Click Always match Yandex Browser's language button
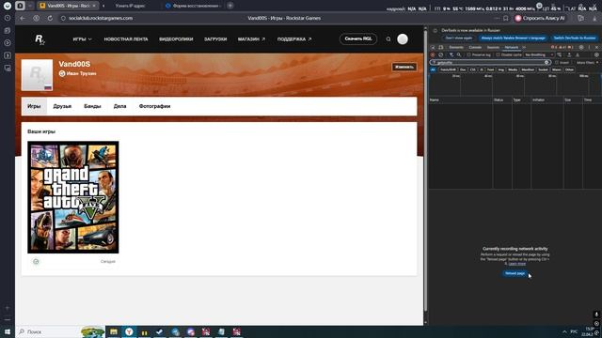The width and height of the screenshot is (602, 338). tap(513, 38)
